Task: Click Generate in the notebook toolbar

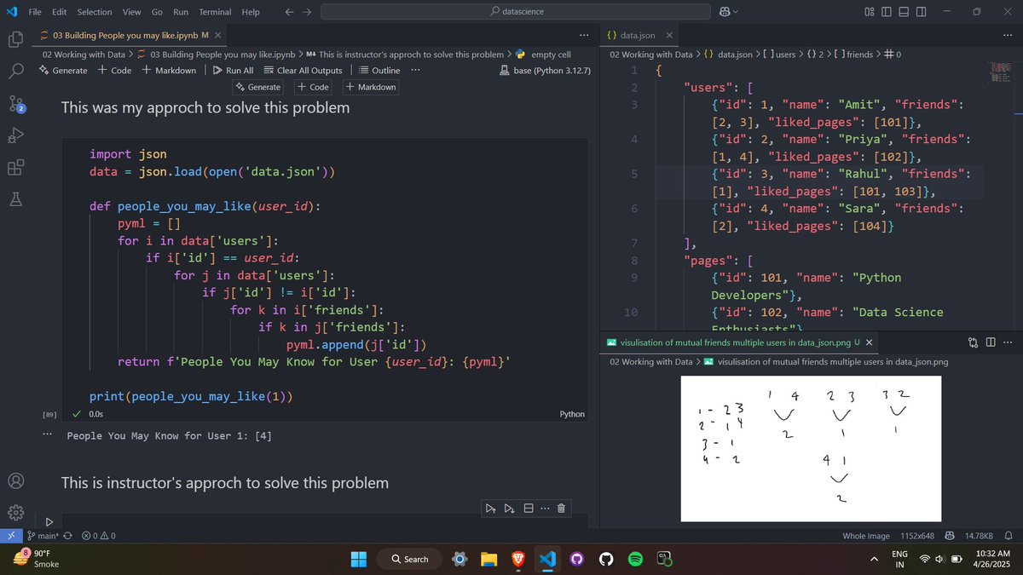Action: 63,71
